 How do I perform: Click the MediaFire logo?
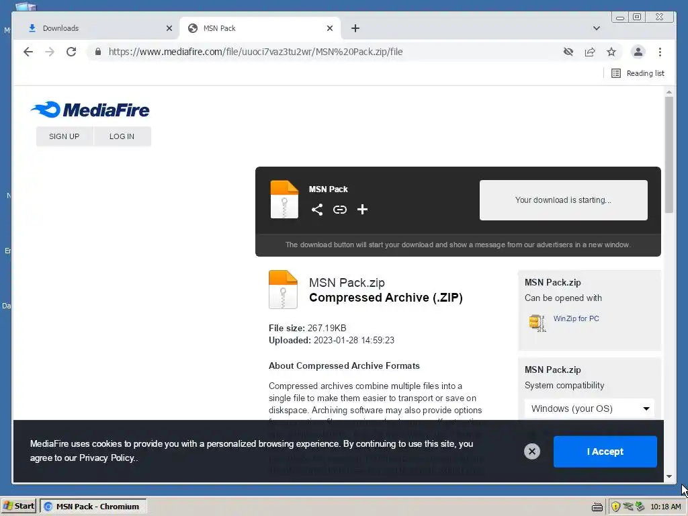click(x=90, y=110)
